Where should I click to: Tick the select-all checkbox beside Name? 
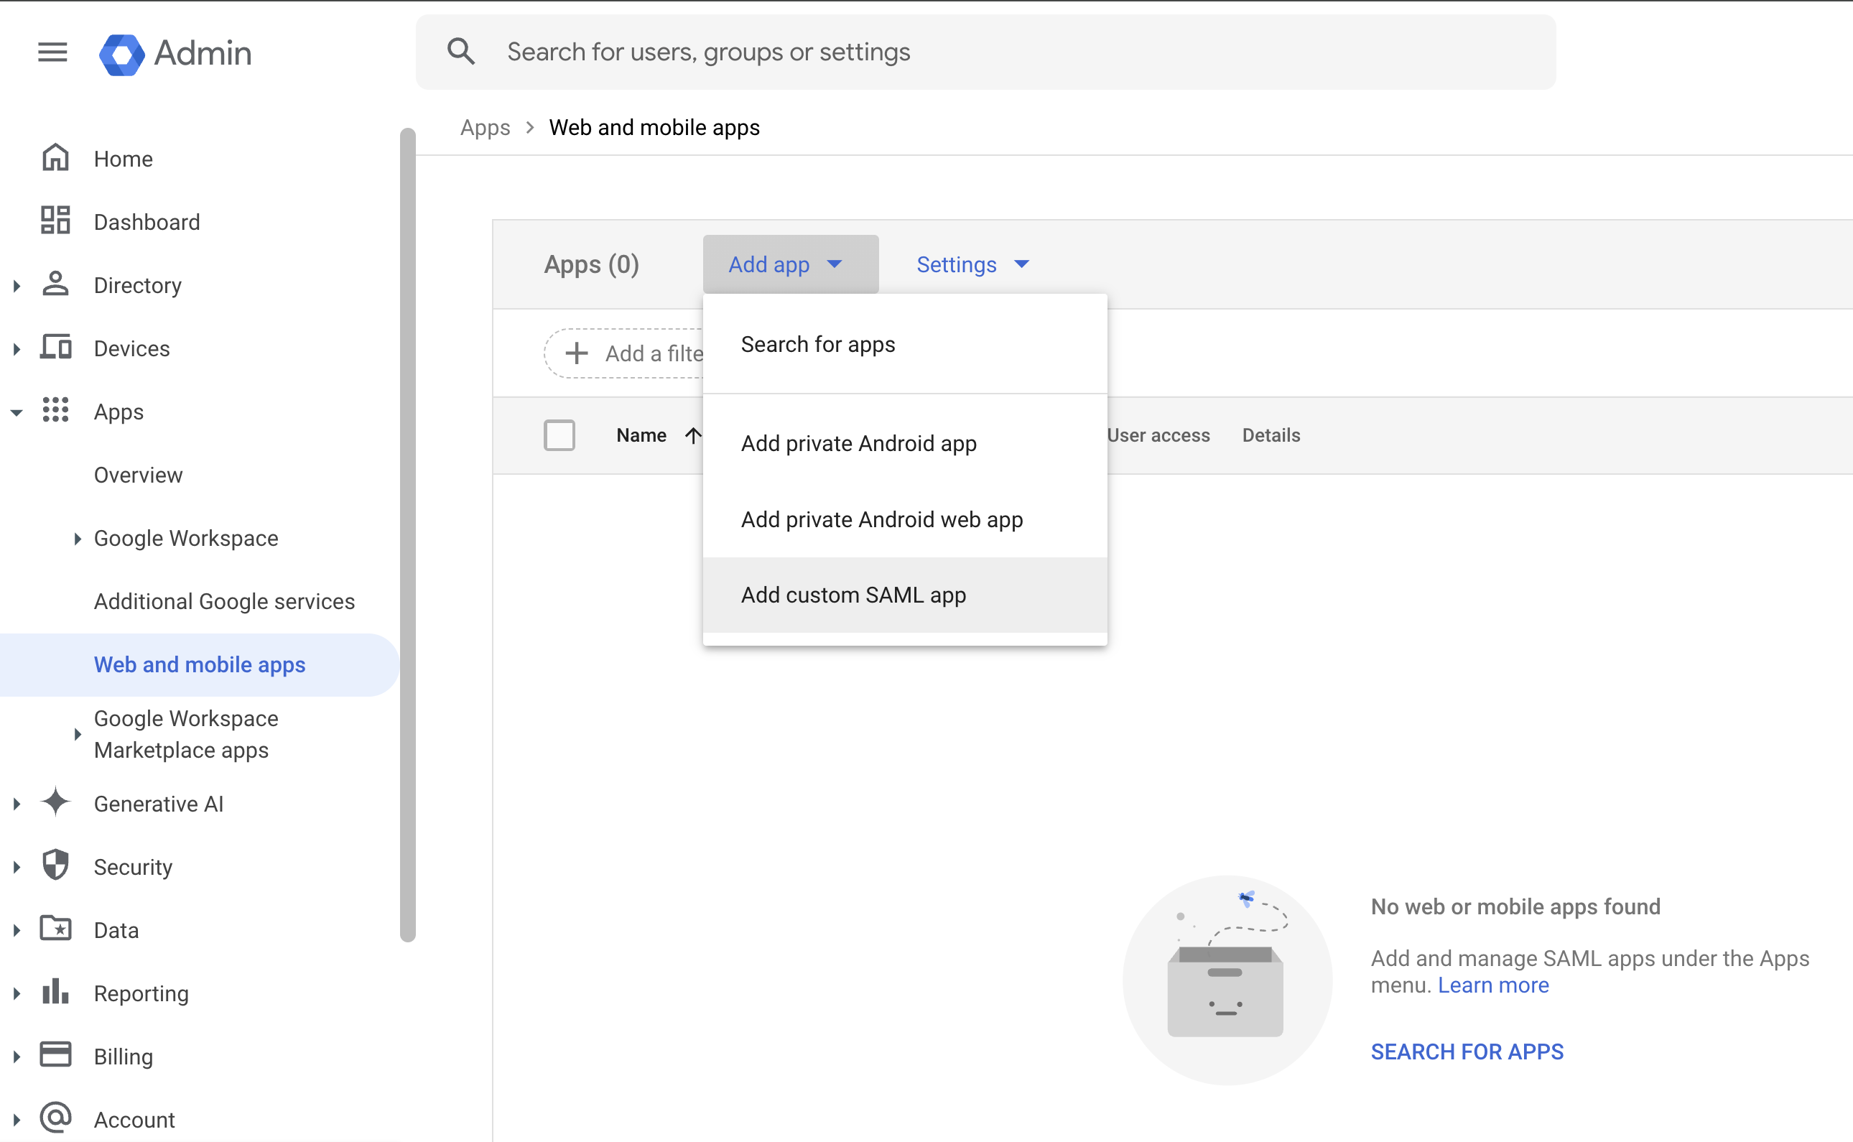coord(559,435)
